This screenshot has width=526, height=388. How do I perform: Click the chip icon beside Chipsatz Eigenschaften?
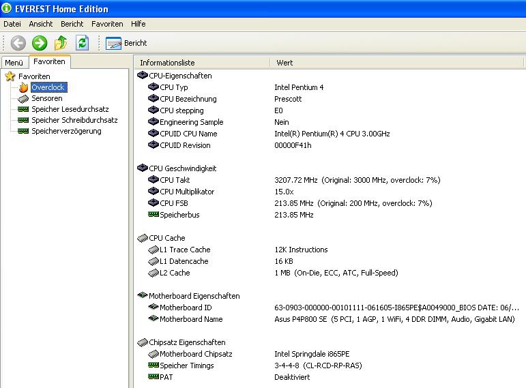click(x=143, y=342)
